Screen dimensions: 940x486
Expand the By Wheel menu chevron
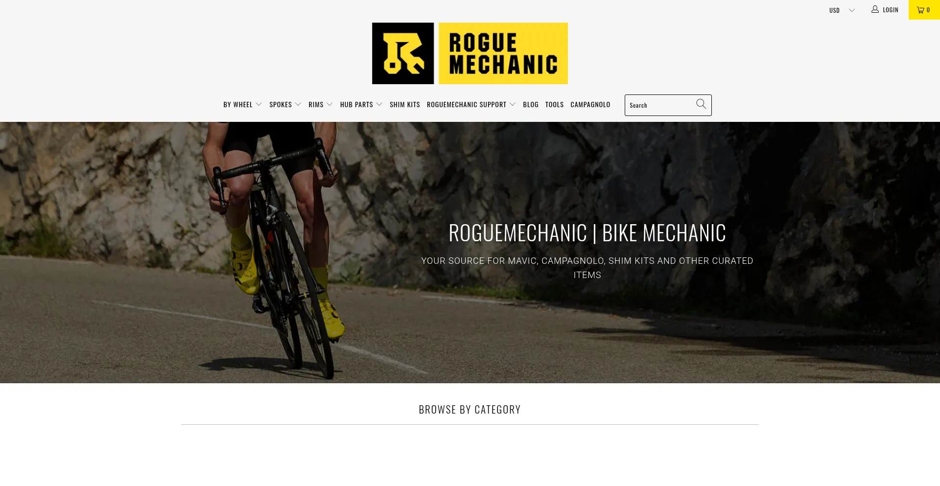click(258, 105)
